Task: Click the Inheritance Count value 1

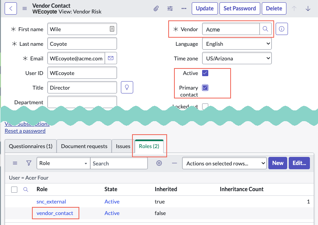Action: [x=308, y=202]
